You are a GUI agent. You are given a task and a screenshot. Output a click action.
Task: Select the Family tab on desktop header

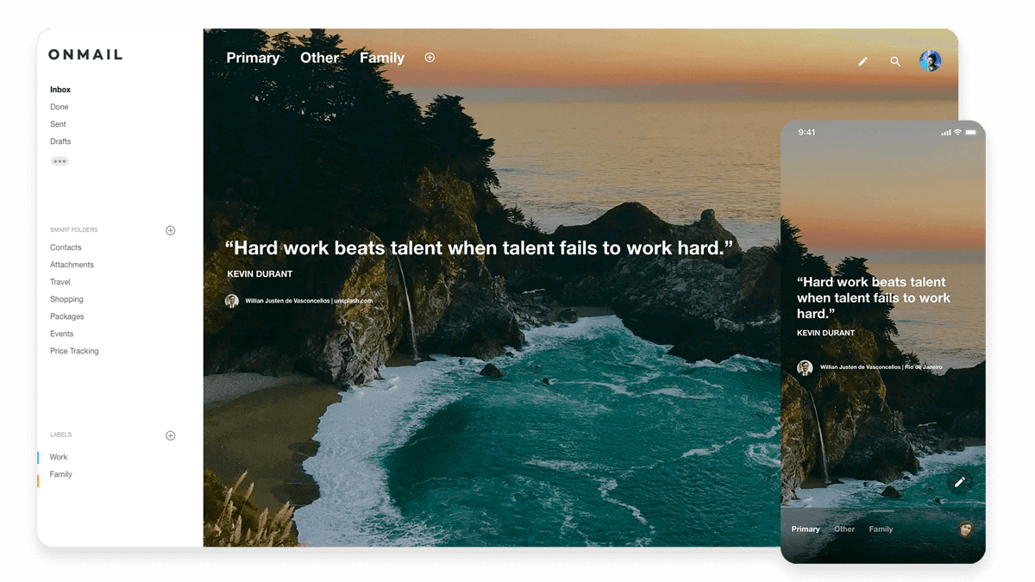pos(381,58)
